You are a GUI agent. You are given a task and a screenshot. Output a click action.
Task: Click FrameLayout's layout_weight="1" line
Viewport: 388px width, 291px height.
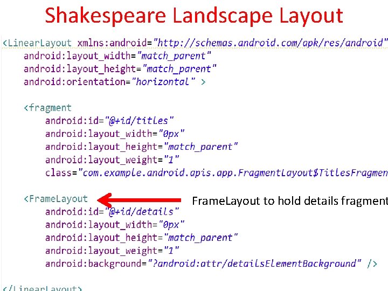pos(112,251)
